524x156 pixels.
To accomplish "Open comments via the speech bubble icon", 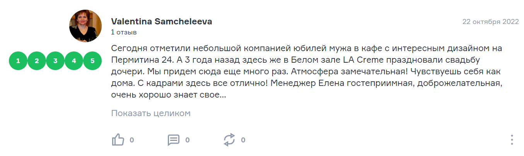I will [x=174, y=140].
